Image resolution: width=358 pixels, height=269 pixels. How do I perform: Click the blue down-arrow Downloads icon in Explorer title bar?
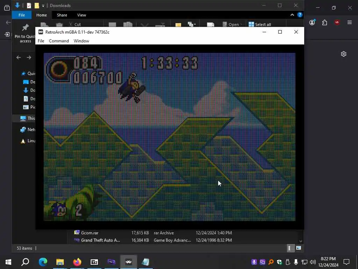point(17,5)
